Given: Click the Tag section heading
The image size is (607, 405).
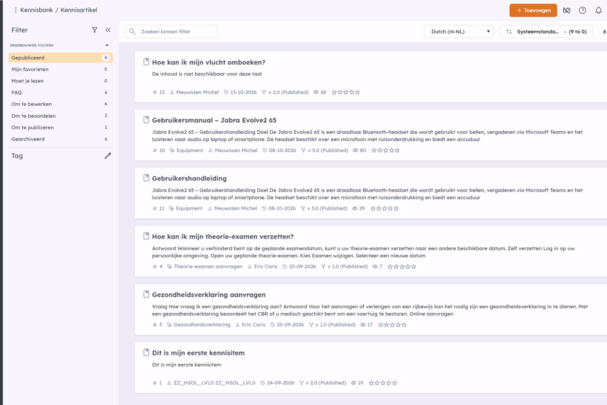Looking at the screenshot, I should click(17, 156).
